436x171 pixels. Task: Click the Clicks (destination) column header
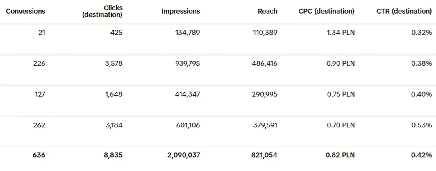pyautogui.click(x=102, y=11)
